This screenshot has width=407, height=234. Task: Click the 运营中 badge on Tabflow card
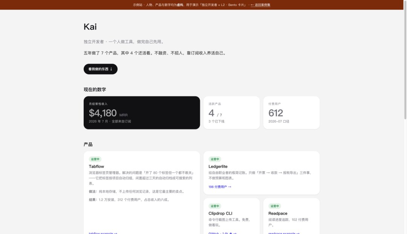(x=95, y=159)
